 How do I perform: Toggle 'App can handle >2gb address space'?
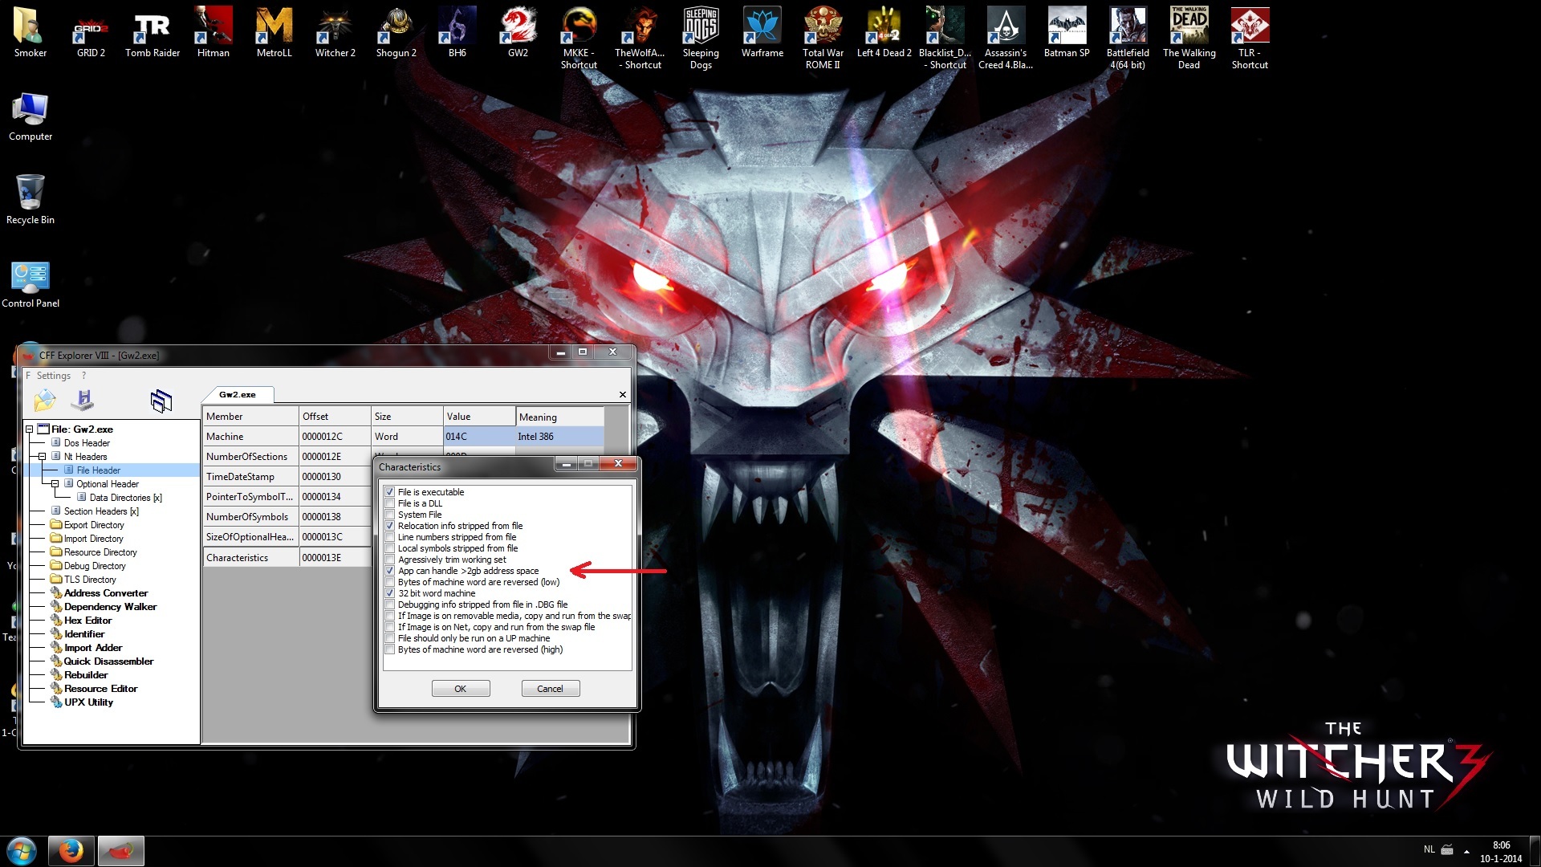pyautogui.click(x=390, y=571)
